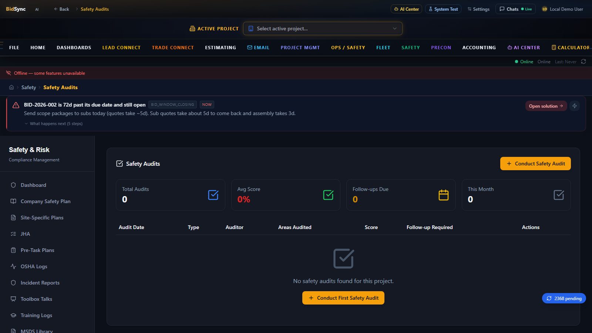This screenshot has width=592, height=333.
Task: Open the FLEET menu
Action: click(x=383, y=47)
